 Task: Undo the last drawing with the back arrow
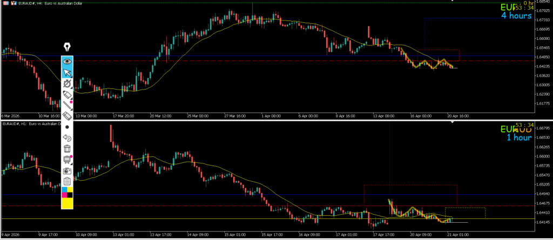pyautogui.click(x=68, y=138)
